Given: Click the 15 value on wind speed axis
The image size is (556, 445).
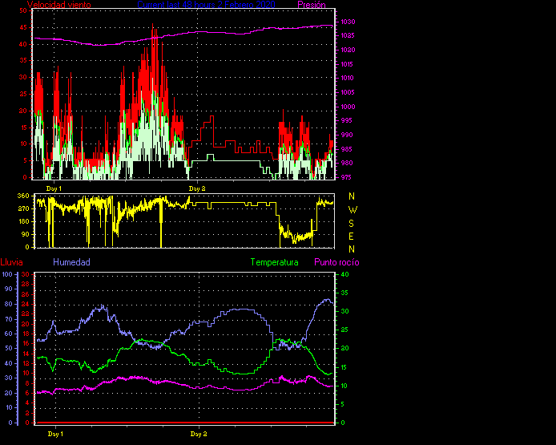Looking at the screenshot, I should [x=23, y=127].
